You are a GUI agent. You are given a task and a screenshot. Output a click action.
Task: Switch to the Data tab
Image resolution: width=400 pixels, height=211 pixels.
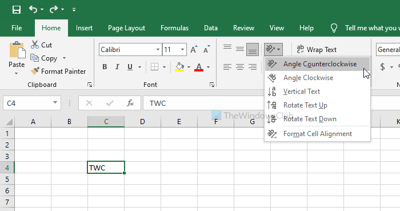(211, 28)
